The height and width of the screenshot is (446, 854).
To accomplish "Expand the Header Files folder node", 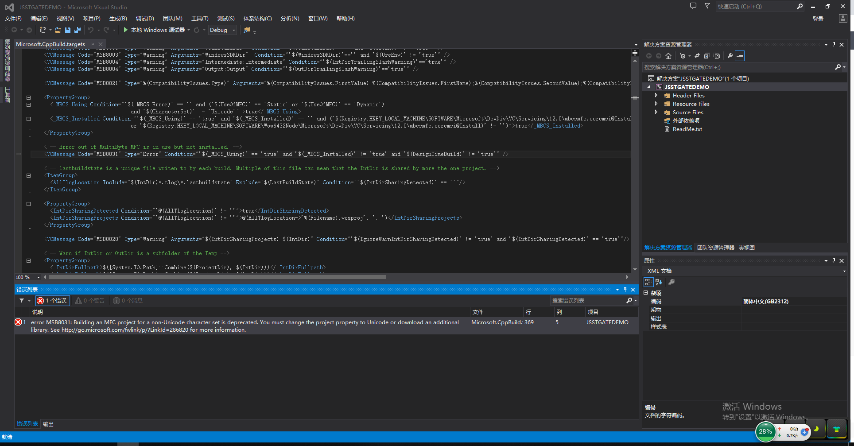I will click(x=656, y=96).
